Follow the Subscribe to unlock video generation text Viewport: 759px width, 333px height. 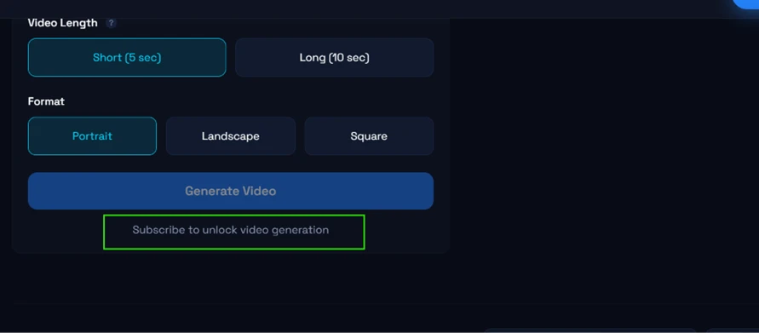coord(230,230)
